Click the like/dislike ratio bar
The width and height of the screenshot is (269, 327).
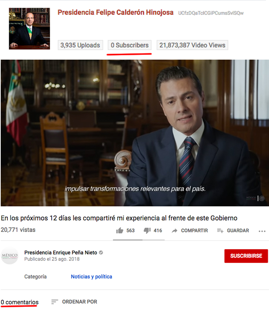coord(139,240)
